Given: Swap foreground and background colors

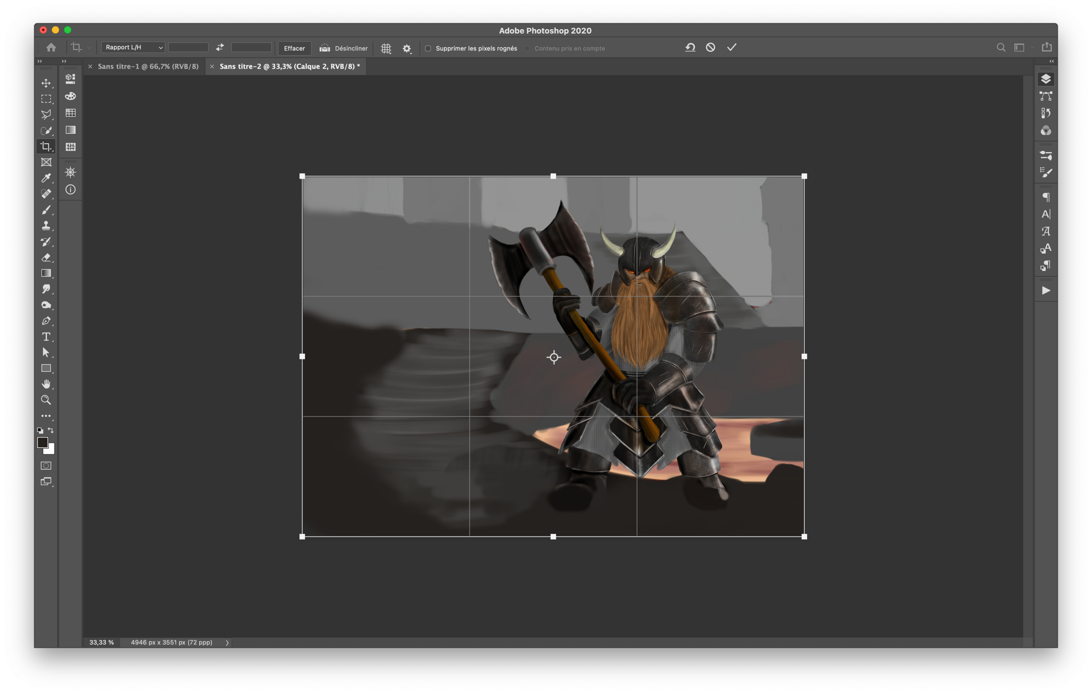Looking at the screenshot, I should coord(50,430).
